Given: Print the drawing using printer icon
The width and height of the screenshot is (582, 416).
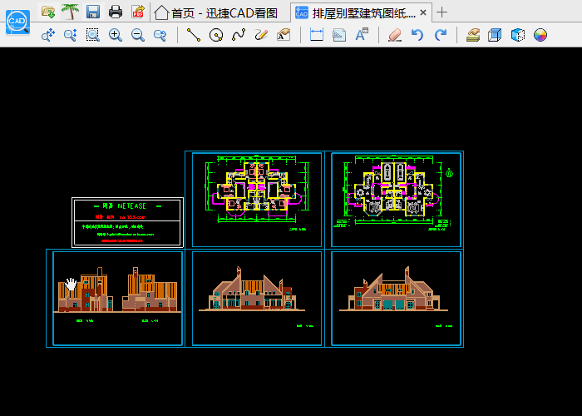Looking at the screenshot, I should pyautogui.click(x=116, y=12).
